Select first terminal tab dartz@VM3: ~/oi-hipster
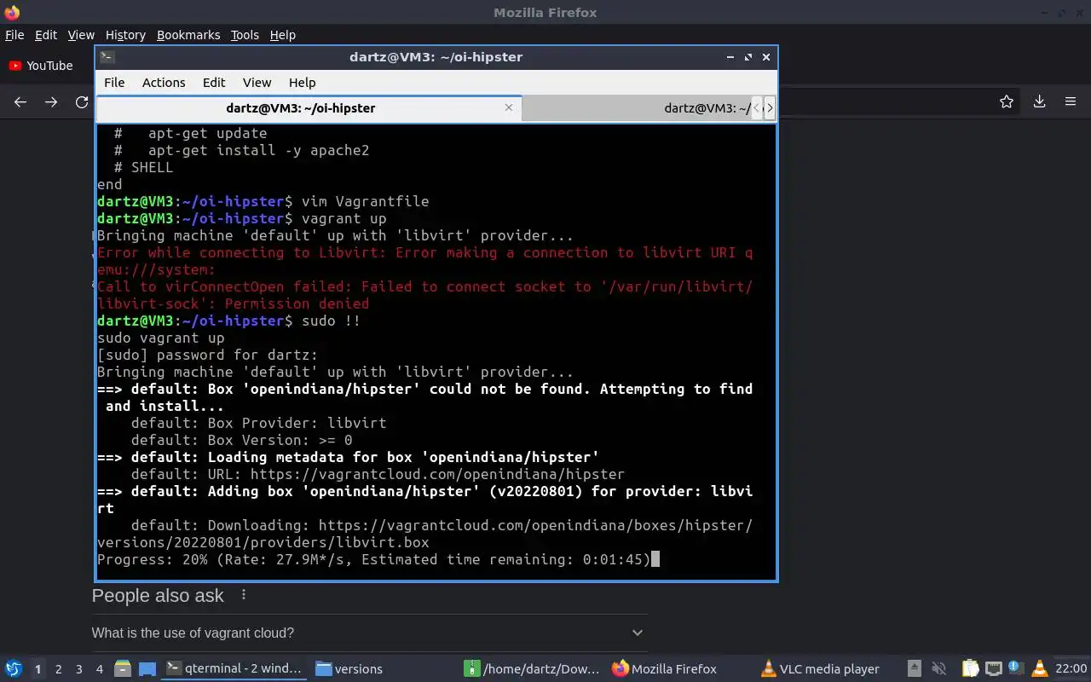1091x682 pixels. 309,108
